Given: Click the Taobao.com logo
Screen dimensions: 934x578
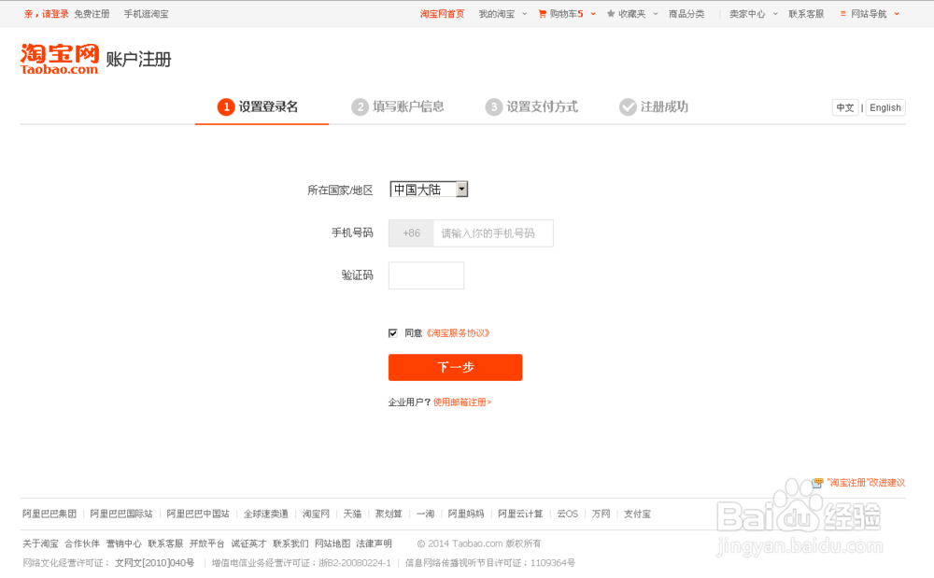Looking at the screenshot, I should pos(56,60).
